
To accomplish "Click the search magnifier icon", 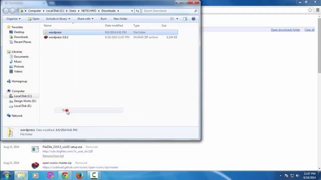I will (x=196, y=11).
